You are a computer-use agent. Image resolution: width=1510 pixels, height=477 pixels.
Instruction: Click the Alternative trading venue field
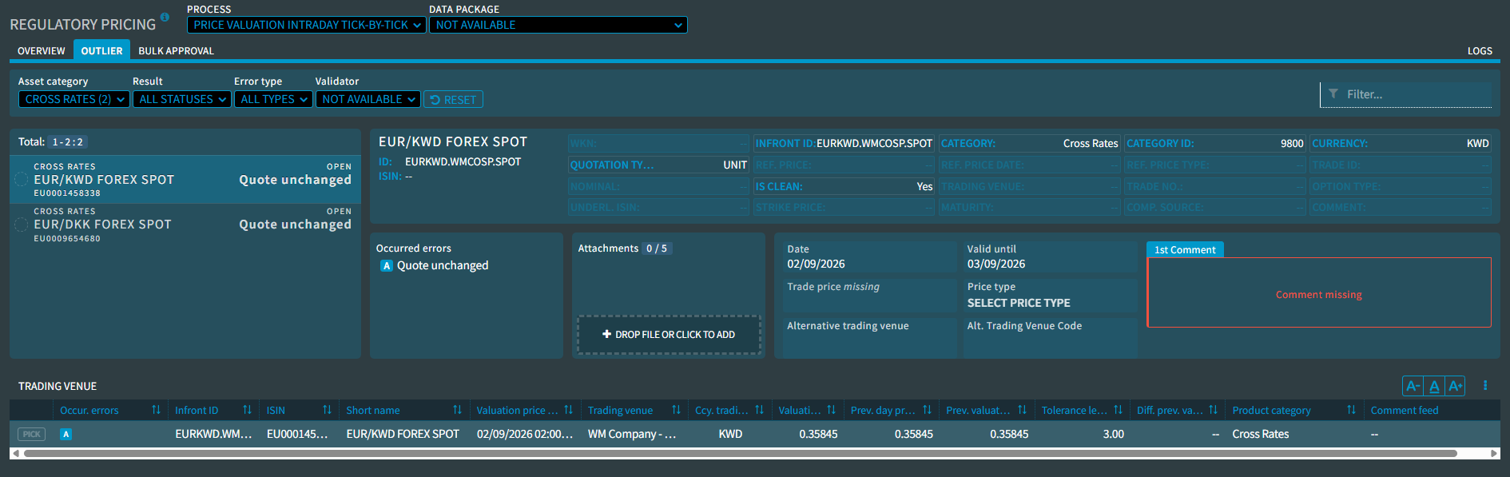coord(870,336)
